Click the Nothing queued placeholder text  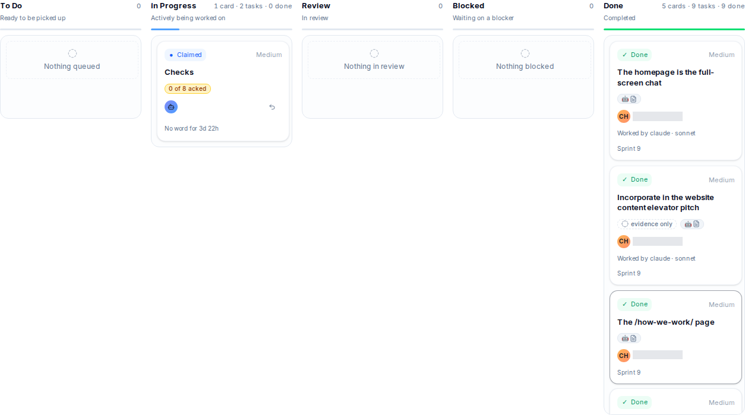(x=72, y=66)
